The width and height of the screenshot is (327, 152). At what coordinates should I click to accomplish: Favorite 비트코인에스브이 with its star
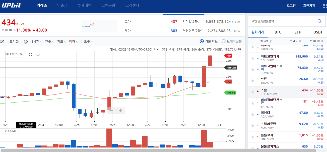(253, 69)
